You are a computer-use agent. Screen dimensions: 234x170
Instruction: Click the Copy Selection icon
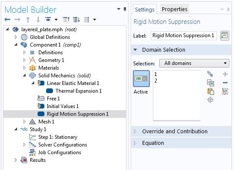click(x=211, y=83)
